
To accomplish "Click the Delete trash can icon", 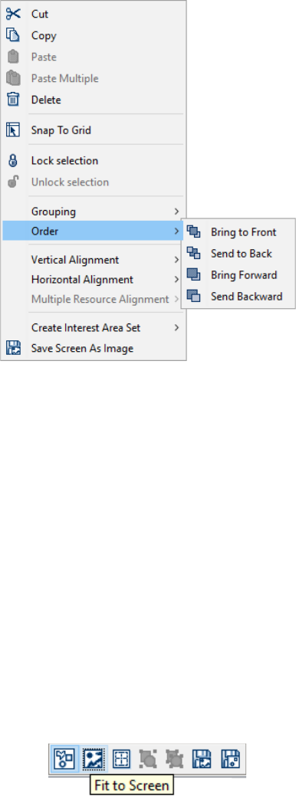I will 13,100.
